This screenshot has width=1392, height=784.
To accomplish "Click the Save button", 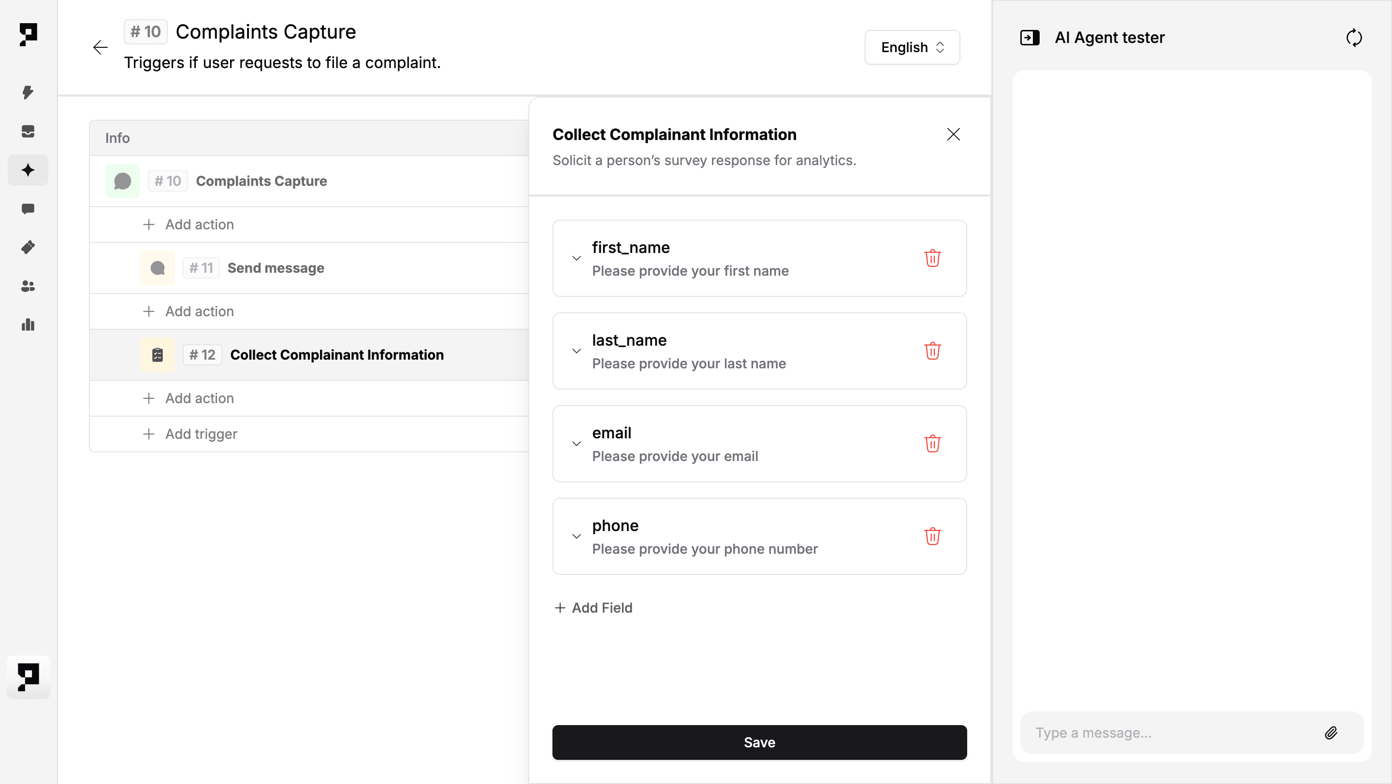I will click(759, 742).
